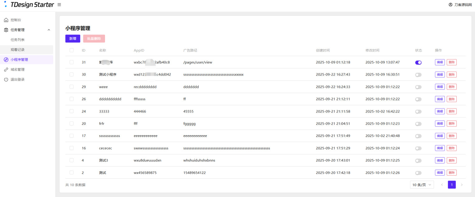The image size is (475, 197).
Task: Click 编辑 for the weee row
Action: click(440, 87)
